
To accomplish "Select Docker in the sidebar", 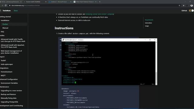I will tap(14, 24).
